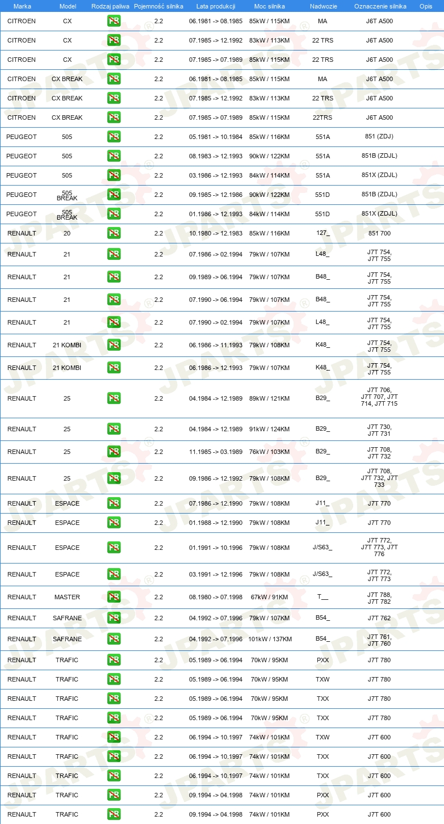Select the 08.1980 -> 07.1998 date cell
444x824 pixels.
point(216,597)
